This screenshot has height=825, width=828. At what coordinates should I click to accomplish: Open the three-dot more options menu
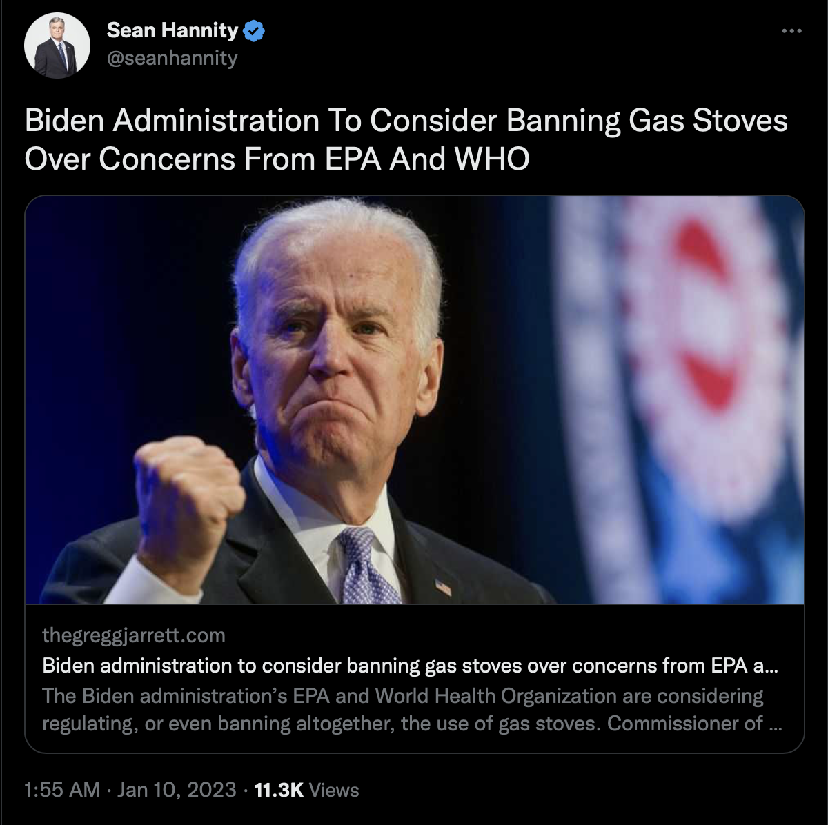pos(791,31)
